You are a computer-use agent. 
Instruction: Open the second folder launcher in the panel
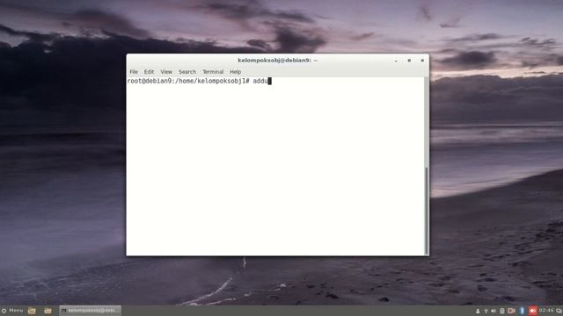(x=48, y=311)
